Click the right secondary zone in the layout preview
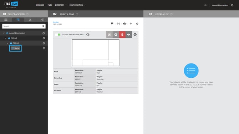The image size is (239, 134). pyautogui.click(x=114, y=50)
